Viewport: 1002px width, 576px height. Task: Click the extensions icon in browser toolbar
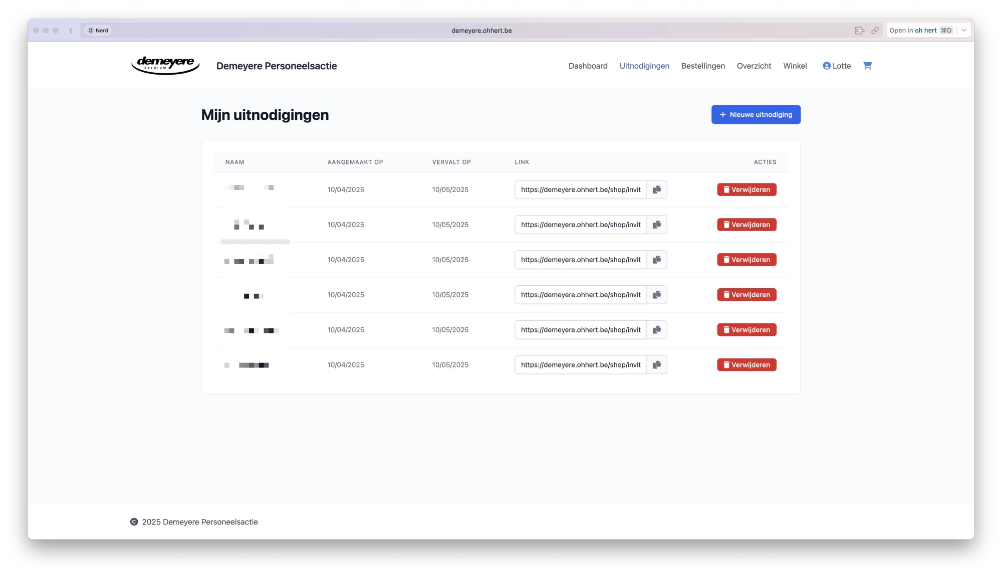tap(859, 31)
